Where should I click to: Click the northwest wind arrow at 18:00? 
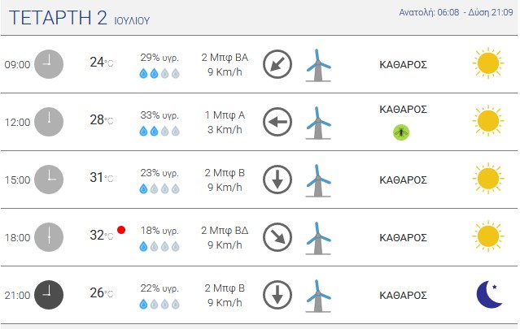click(277, 237)
